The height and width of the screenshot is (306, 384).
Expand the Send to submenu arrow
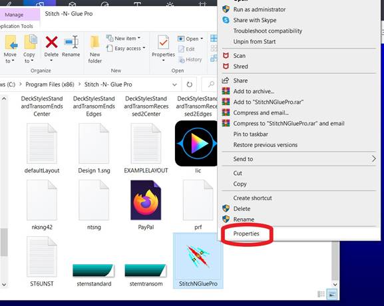(x=374, y=159)
